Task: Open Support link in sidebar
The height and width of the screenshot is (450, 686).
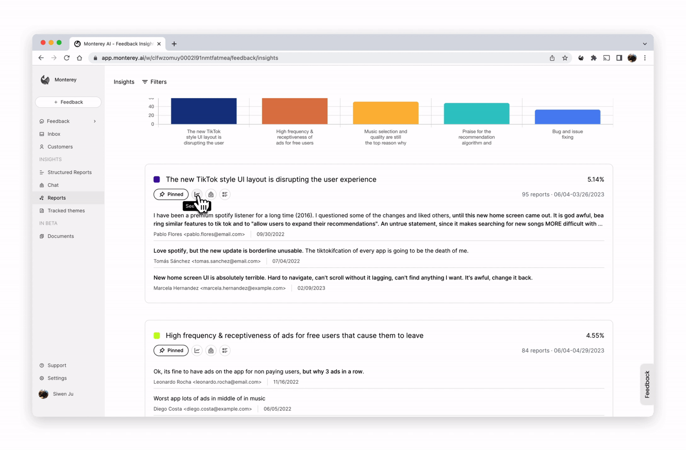Action: [57, 365]
